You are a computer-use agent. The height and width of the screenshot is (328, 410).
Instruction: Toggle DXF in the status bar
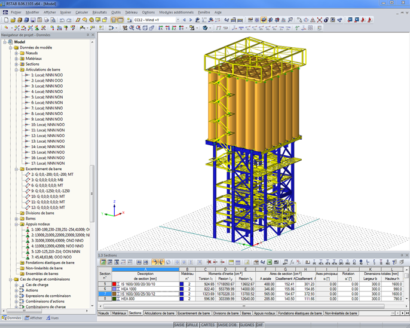pos(259,324)
